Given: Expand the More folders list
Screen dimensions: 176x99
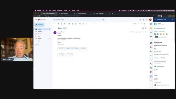Looking at the screenshot, I should pos(39,41).
